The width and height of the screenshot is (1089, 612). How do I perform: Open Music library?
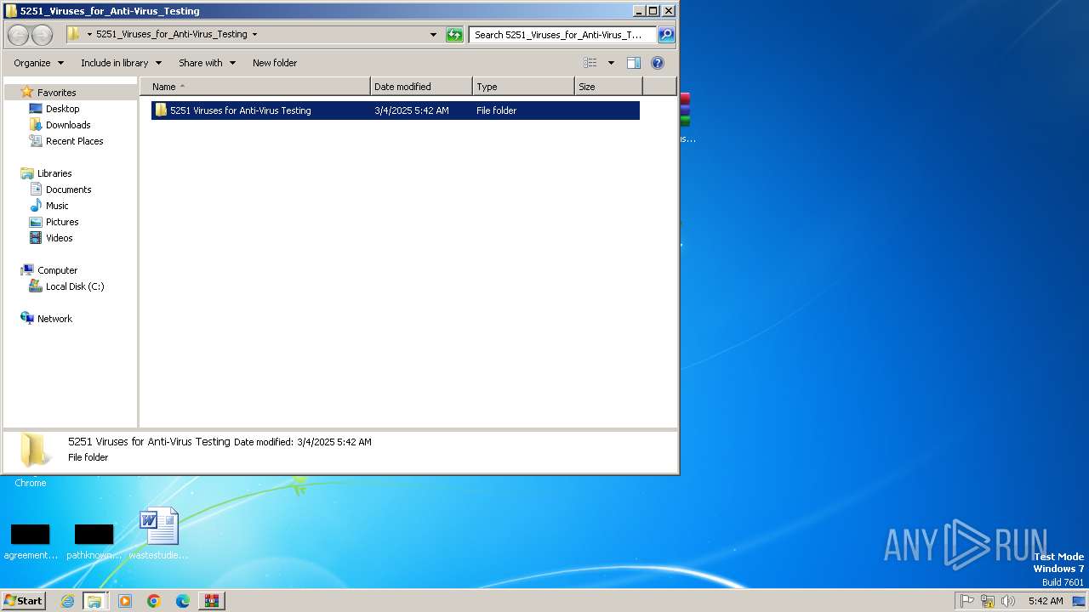pyautogui.click(x=57, y=206)
